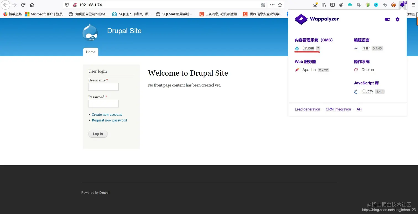This screenshot has width=418, height=214.
Task: Open the 操作系统 category heading
Action: pyautogui.click(x=362, y=62)
